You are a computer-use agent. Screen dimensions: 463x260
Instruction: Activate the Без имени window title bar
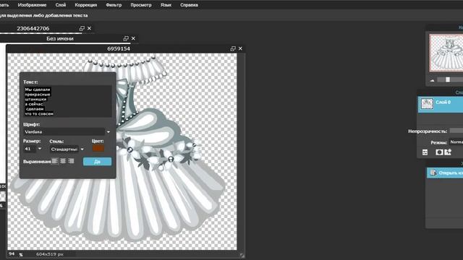point(60,38)
